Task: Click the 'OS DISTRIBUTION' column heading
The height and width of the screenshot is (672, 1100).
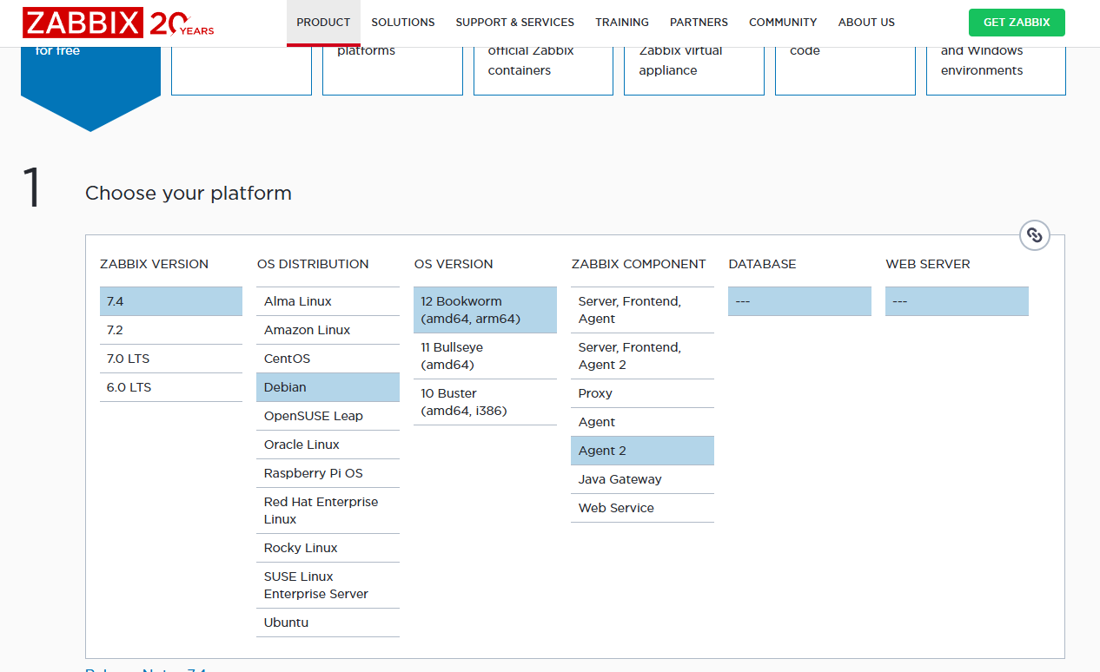Action: click(x=313, y=264)
